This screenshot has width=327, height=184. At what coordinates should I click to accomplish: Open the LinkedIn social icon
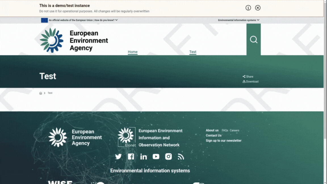(x=143, y=156)
